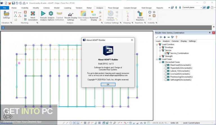Click the Open folder icon in title bar
216x125 pixels.
click(x=10, y=3)
